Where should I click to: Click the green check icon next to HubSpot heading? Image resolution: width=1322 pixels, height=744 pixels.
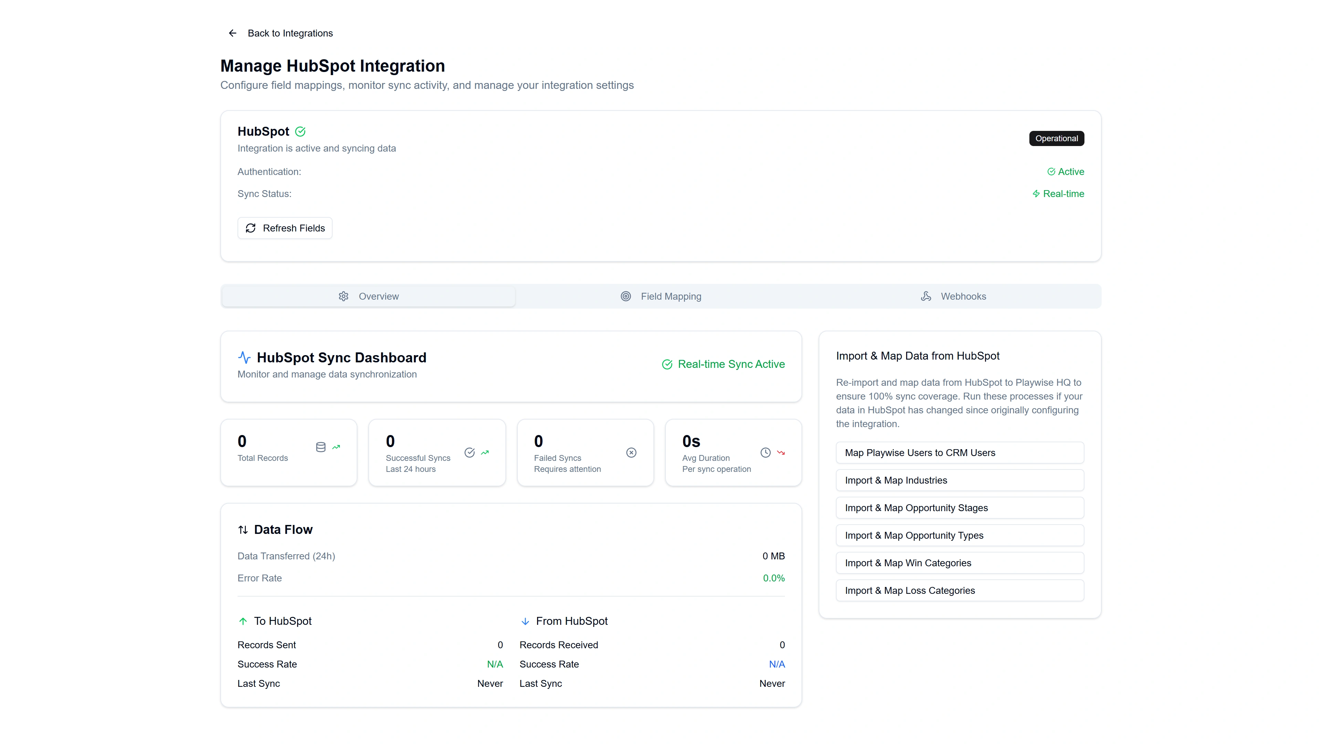tap(300, 132)
